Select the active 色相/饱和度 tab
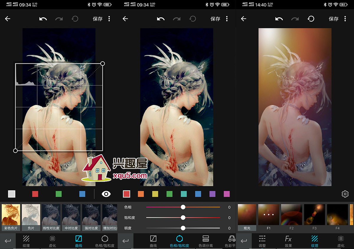The height and width of the screenshot is (249, 354). 180,241
